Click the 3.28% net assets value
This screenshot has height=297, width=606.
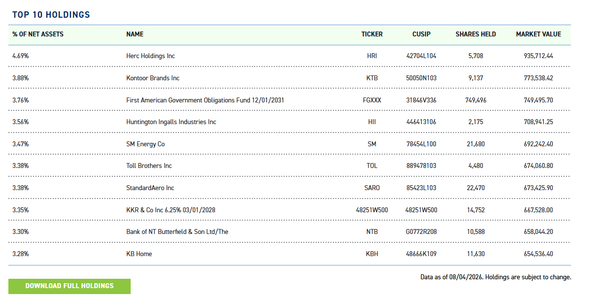21,254
